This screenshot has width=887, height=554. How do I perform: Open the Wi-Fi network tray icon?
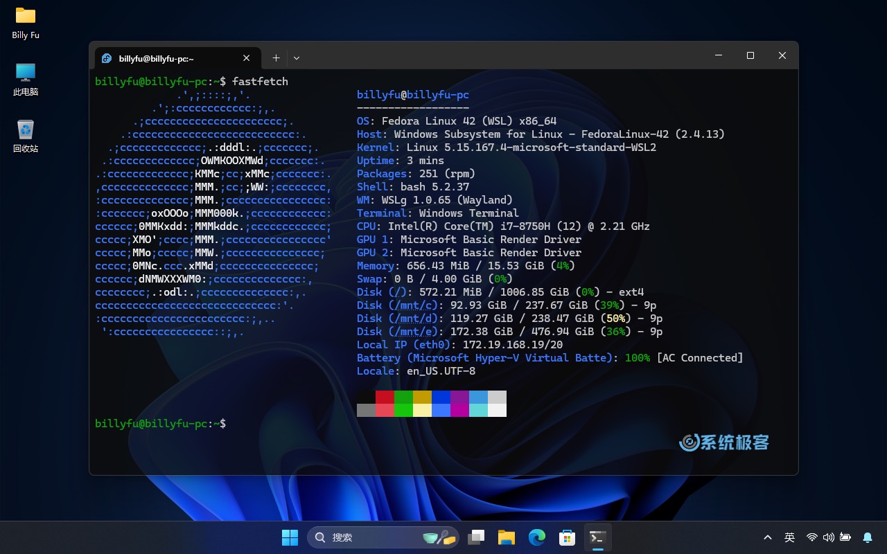pyautogui.click(x=812, y=537)
